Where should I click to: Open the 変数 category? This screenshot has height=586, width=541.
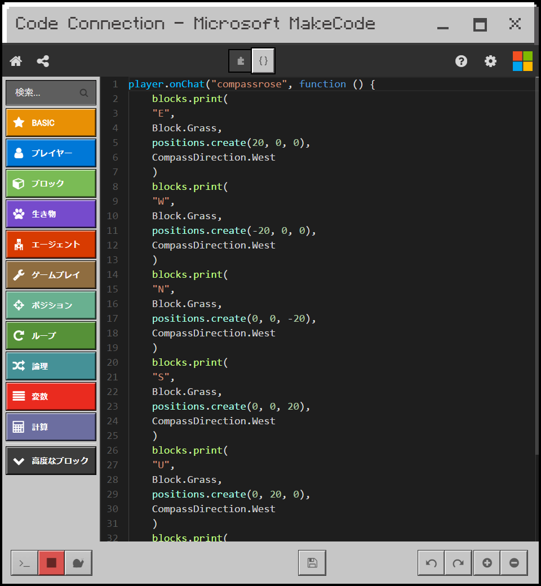pos(51,397)
